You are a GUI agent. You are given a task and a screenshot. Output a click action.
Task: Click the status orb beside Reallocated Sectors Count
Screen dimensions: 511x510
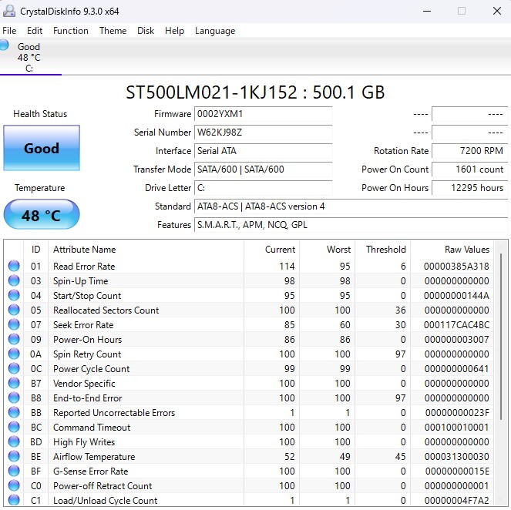pos(14,310)
